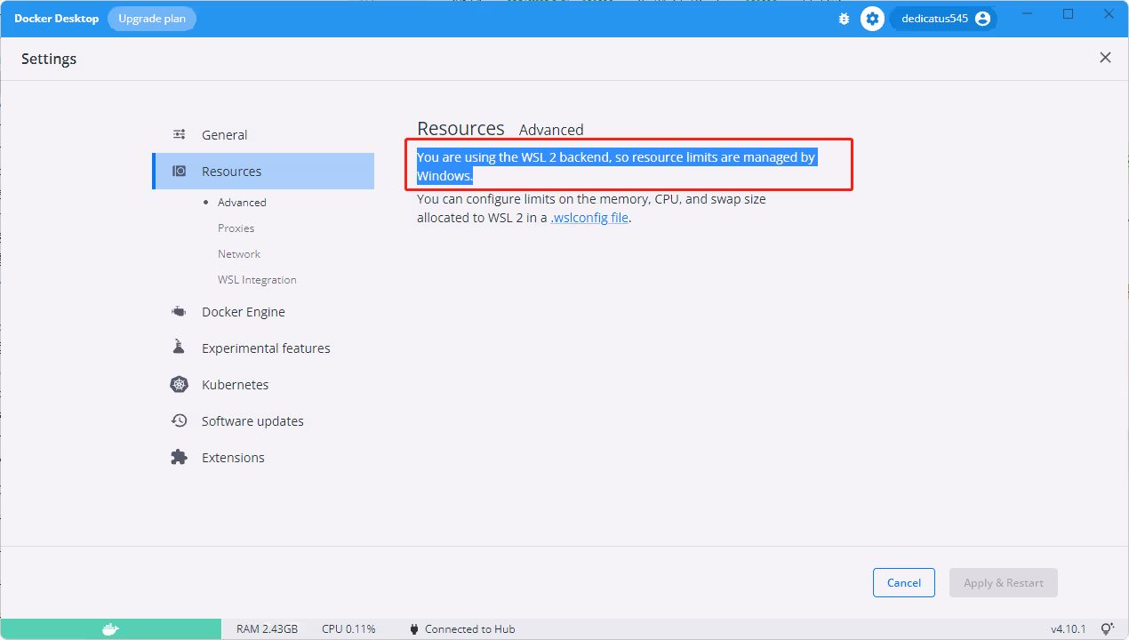Click the feedback lightbulb icon in status bar
Screen dimensions: 1129x640
coord(1108,629)
